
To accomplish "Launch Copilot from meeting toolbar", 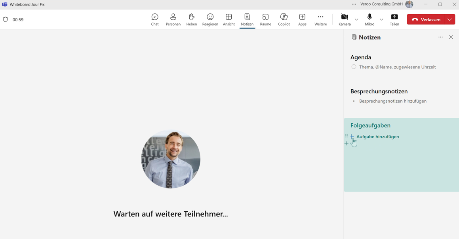I will click(284, 19).
